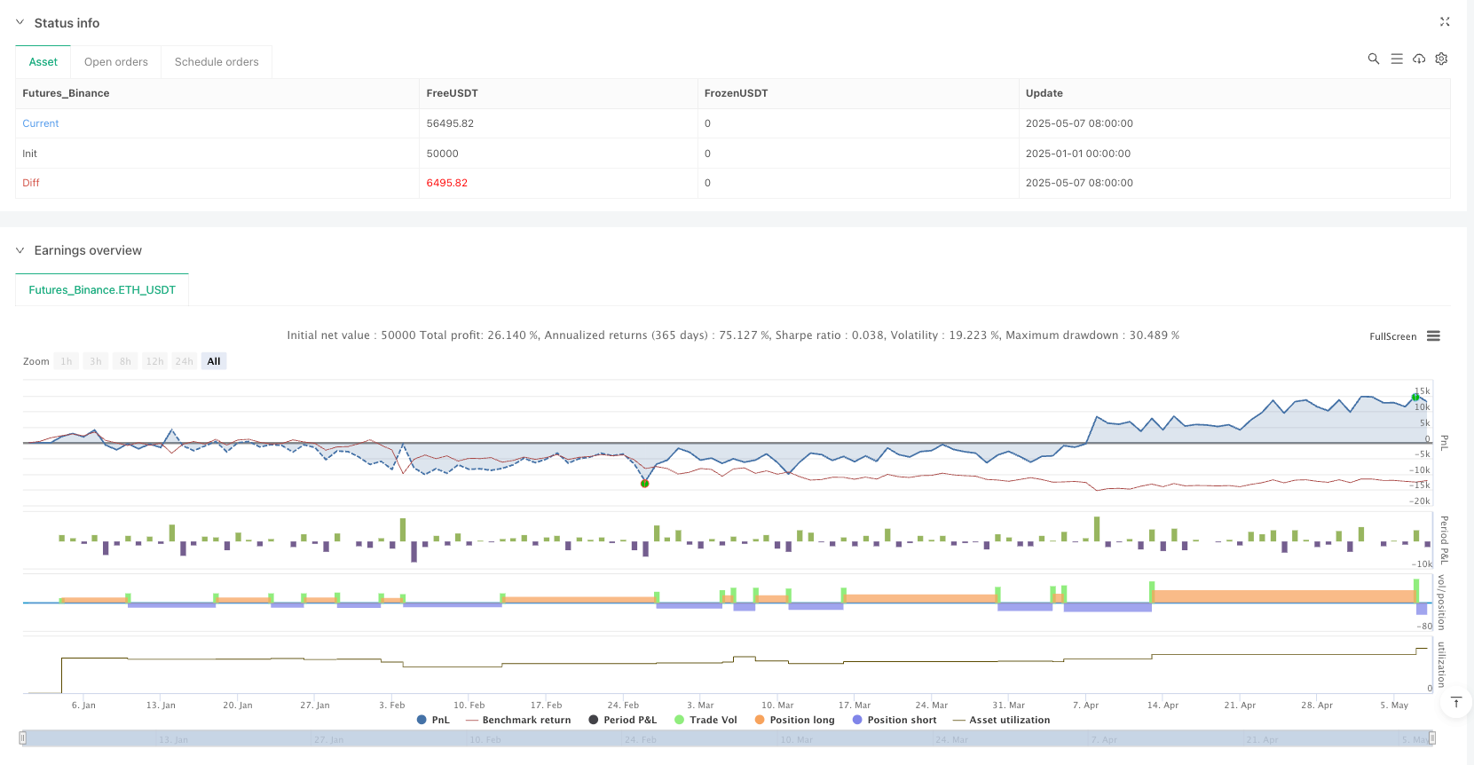The image size is (1474, 765).
Task: Click the scroll-to-top arrow button
Action: tap(1455, 702)
